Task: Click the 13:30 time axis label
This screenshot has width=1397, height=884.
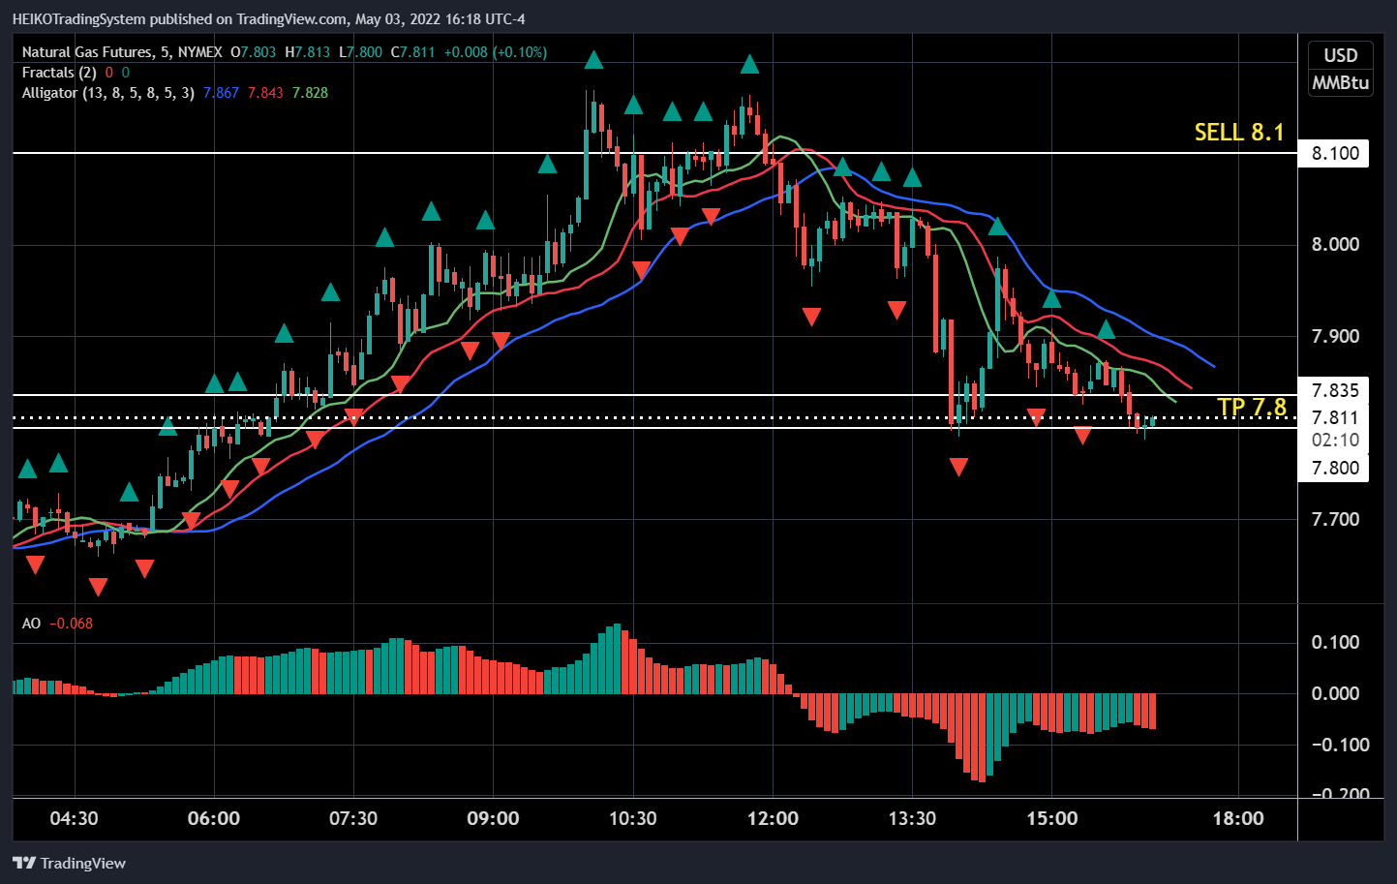Action: coord(912,818)
